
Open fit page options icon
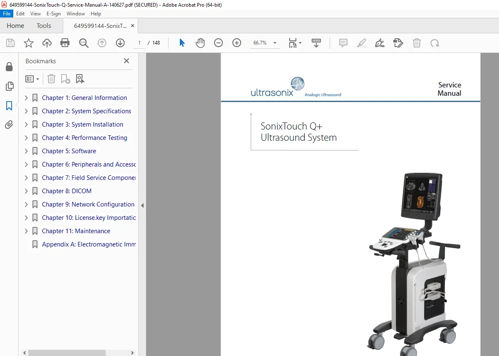pyautogui.click(x=295, y=42)
